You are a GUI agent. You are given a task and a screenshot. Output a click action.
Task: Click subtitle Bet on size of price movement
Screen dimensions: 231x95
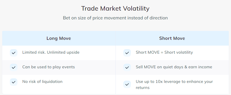coord(115,18)
